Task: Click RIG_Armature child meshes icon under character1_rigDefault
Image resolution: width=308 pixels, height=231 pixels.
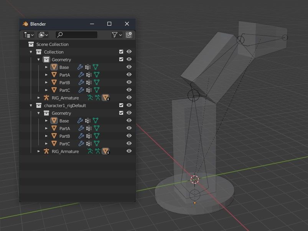Action: [106, 151]
